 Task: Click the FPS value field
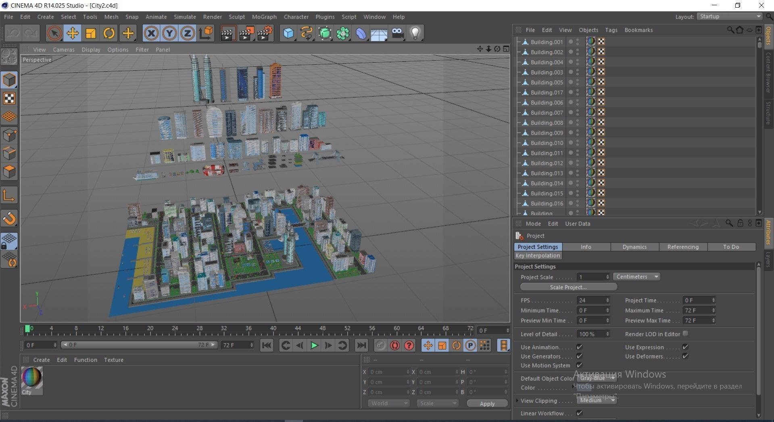pyautogui.click(x=594, y=300)
